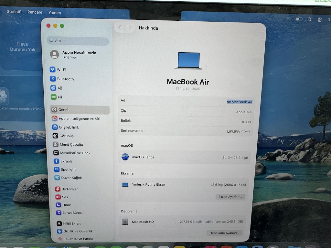Screen dimensions: 331x248
Task: Open Touch ID ve Parola icon
Action: click(x=60, y=239)
